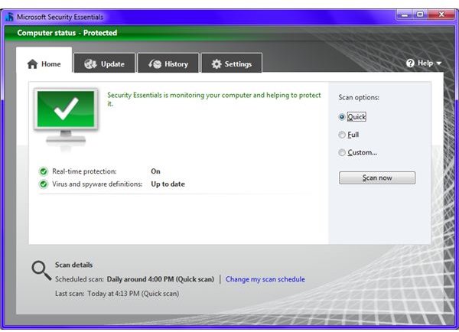Open Change my scan schedule link

click(x=265, y=279)
